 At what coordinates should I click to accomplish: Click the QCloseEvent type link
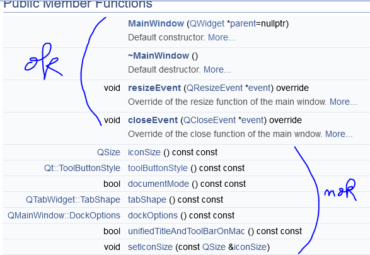tap(209, 120)
